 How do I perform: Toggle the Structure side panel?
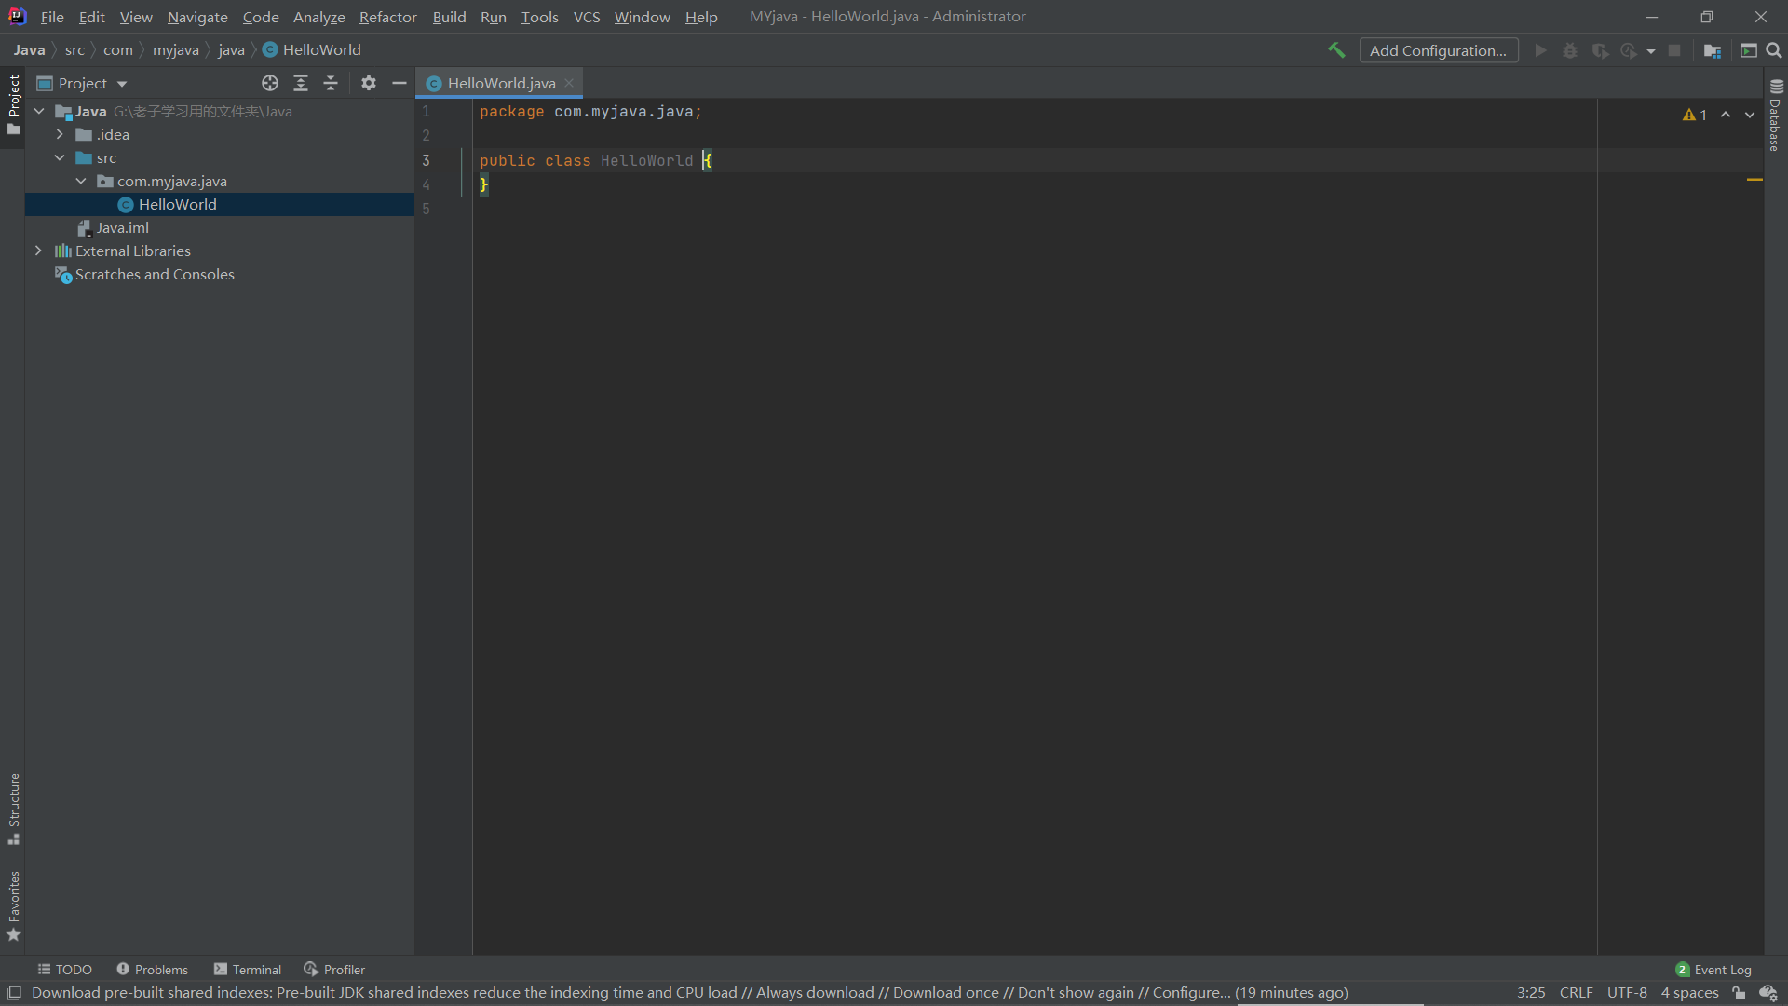tap(13, 809)
